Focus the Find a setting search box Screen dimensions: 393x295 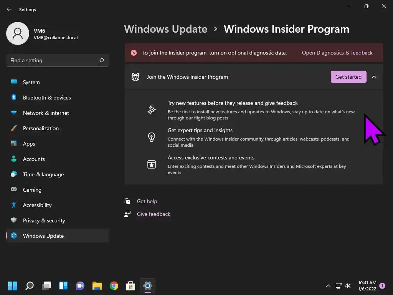pos(58,60)
